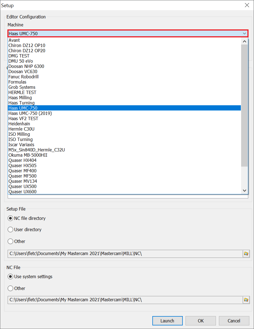The width and height of the screenshot is (254, 329).
Task: Click the NC File path field
Action: coord(125,300)
